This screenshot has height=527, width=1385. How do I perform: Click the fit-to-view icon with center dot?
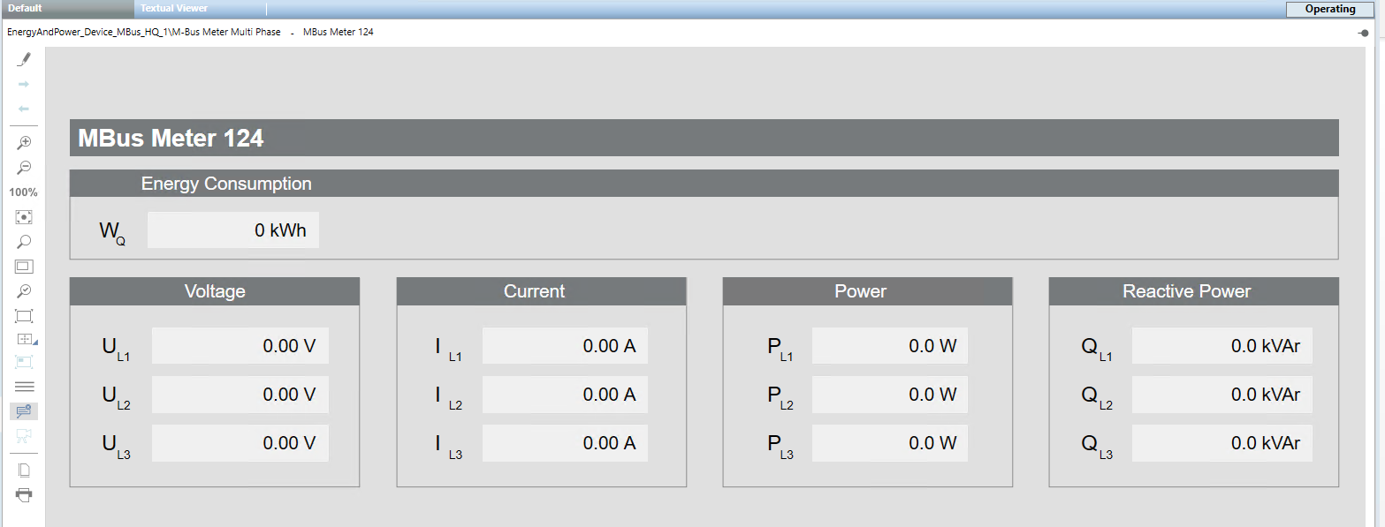coord(24,217)
